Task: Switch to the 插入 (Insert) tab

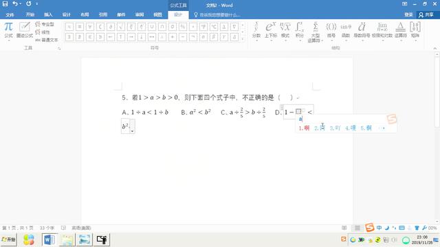Action: point(48,15)
